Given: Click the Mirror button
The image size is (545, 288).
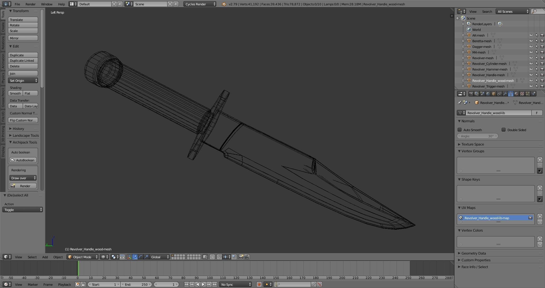Looking at the screenshot, I should coord(23,38).
